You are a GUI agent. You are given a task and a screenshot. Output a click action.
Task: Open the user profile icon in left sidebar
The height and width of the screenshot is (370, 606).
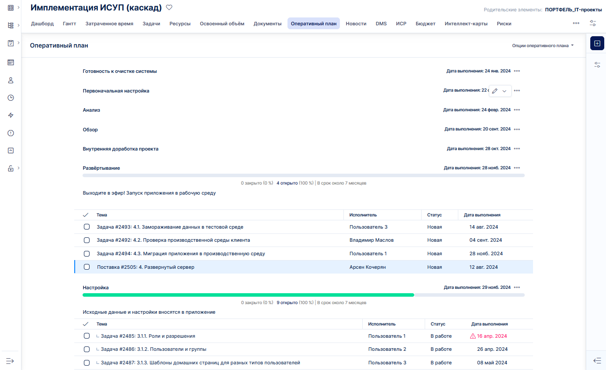[11, 80]
